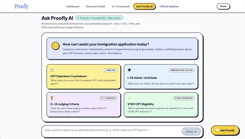This screenshot has width=245, height=139.
Task: Select the Ask Proofly AI tab
Action: tap(144, 6)
